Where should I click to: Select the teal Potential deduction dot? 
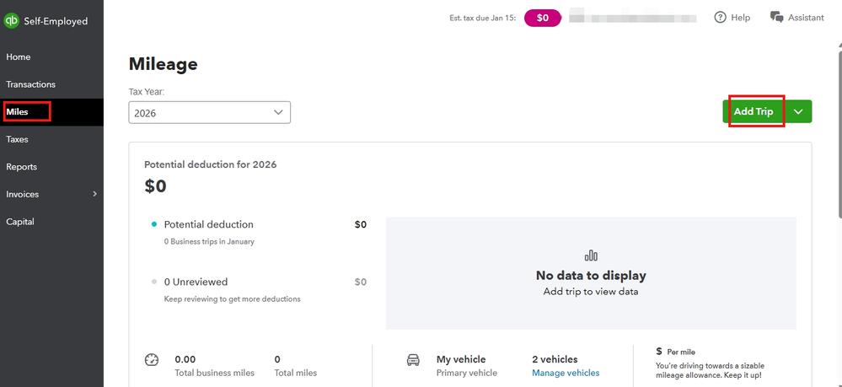coord(153,224)
